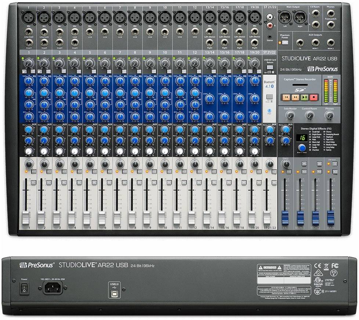Click channel 1 80Hz low EQ knob
The image size is (359, 320).
tap(29, 117)
